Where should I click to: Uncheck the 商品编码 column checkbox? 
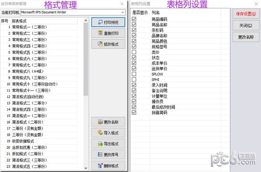[x=134, y=19]
